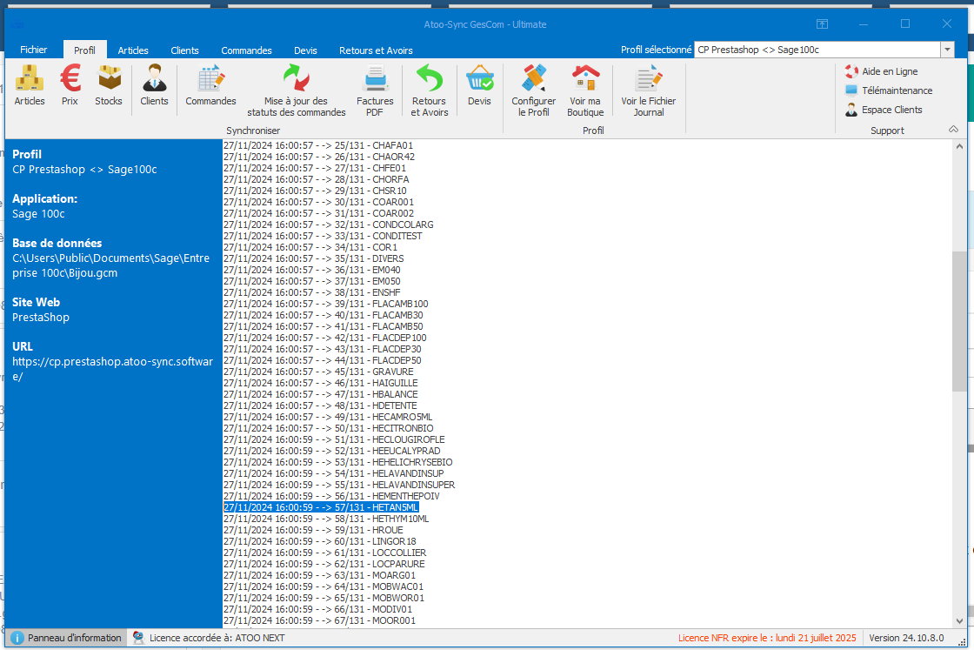Click the Bijou.gcm database path text

(x=110, y=265)
